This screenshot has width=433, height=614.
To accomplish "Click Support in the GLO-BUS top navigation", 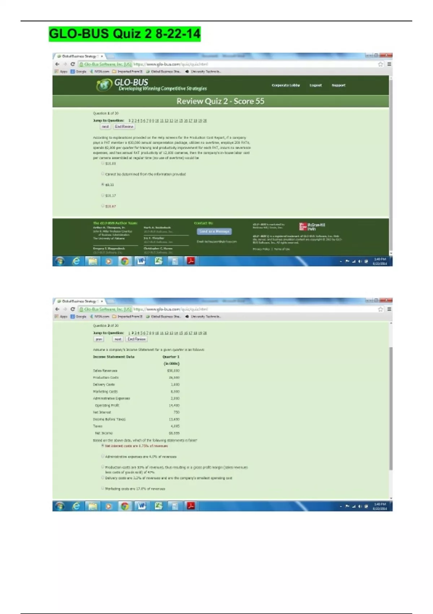I will [x=338, y=86].
